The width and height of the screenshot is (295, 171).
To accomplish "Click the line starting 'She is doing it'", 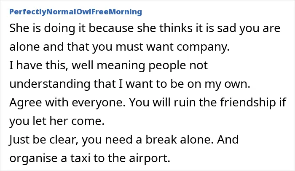I will pos(145,28).
